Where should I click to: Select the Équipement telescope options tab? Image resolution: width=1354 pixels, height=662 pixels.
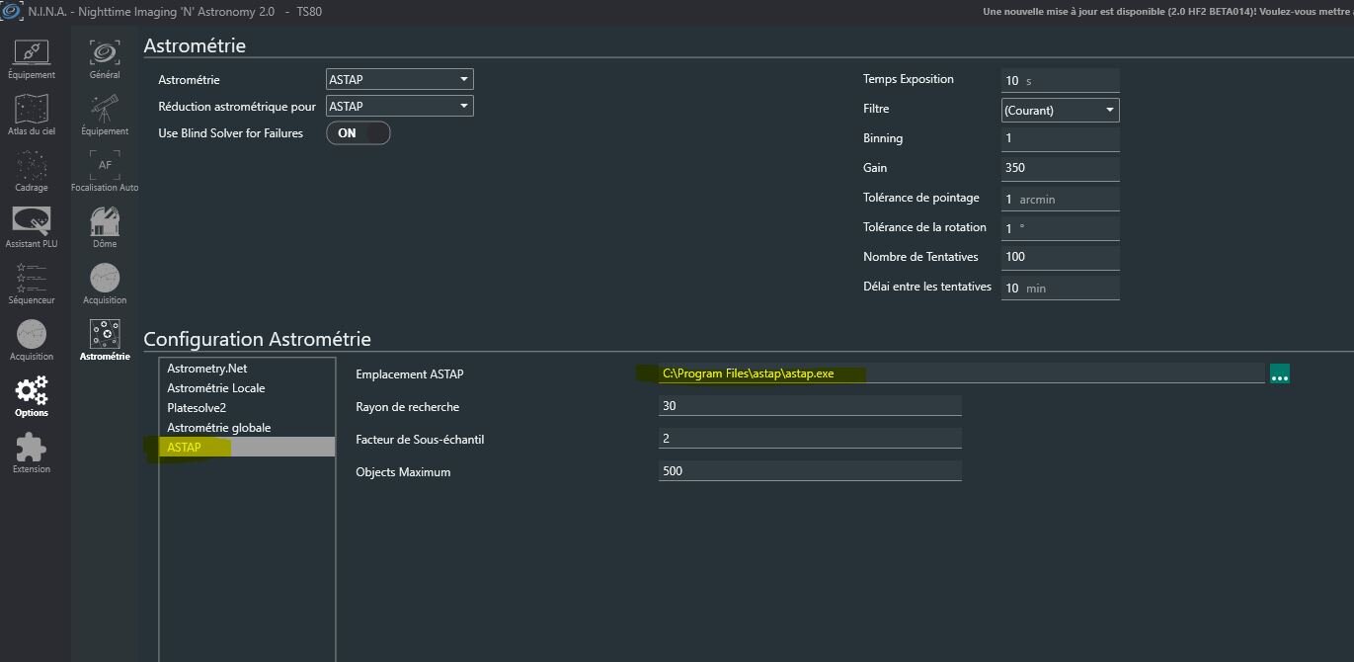click(x=105, y=115)
